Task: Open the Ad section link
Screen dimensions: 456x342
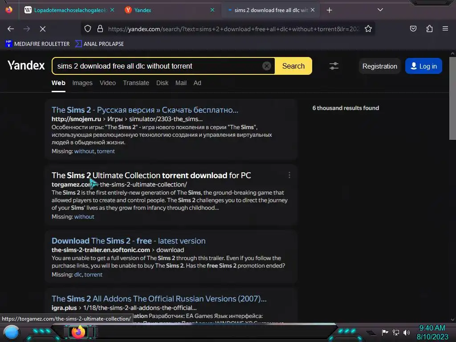Action: click(x=197, y=83)
